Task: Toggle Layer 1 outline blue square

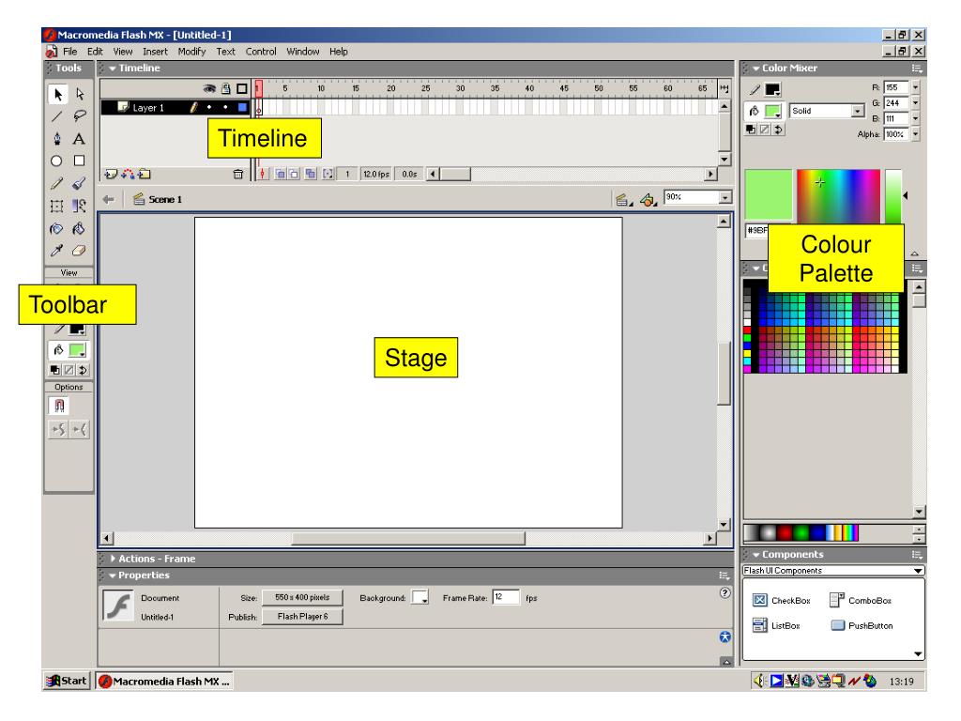Action: 242,107
